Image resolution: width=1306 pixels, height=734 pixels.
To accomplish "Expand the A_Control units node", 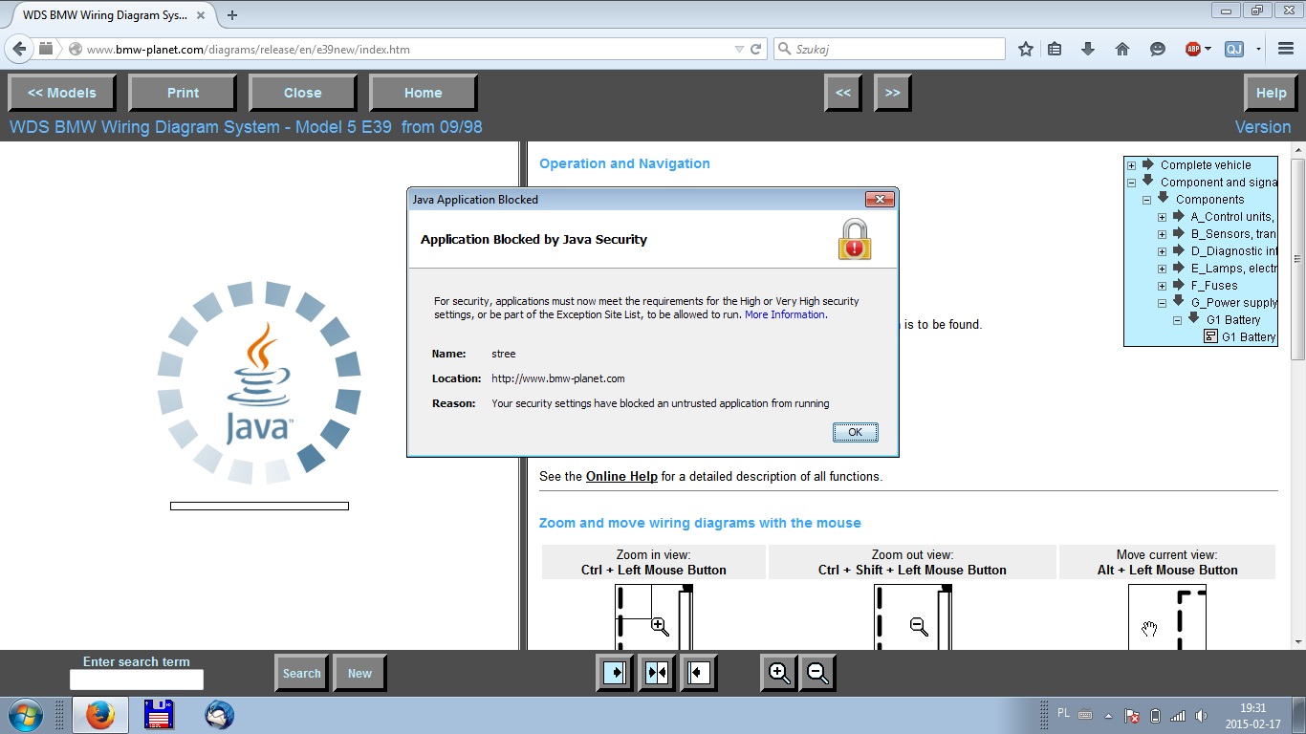I will pyautogui.click(x=1163, y=217).
